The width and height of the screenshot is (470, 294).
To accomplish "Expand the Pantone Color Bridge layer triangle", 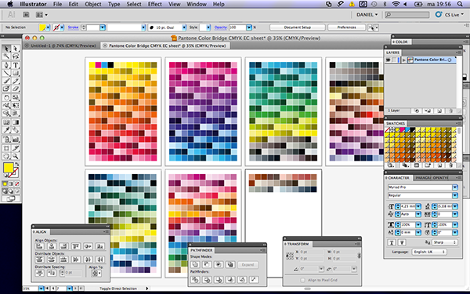I will click(403, 60).
